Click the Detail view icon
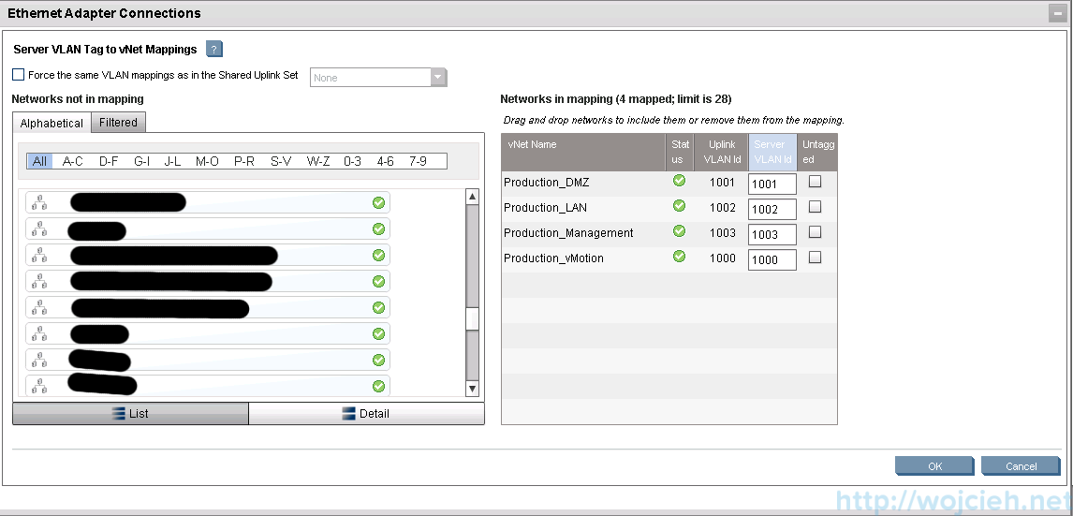Screen dimensions: 1073x516 (349, 414)
